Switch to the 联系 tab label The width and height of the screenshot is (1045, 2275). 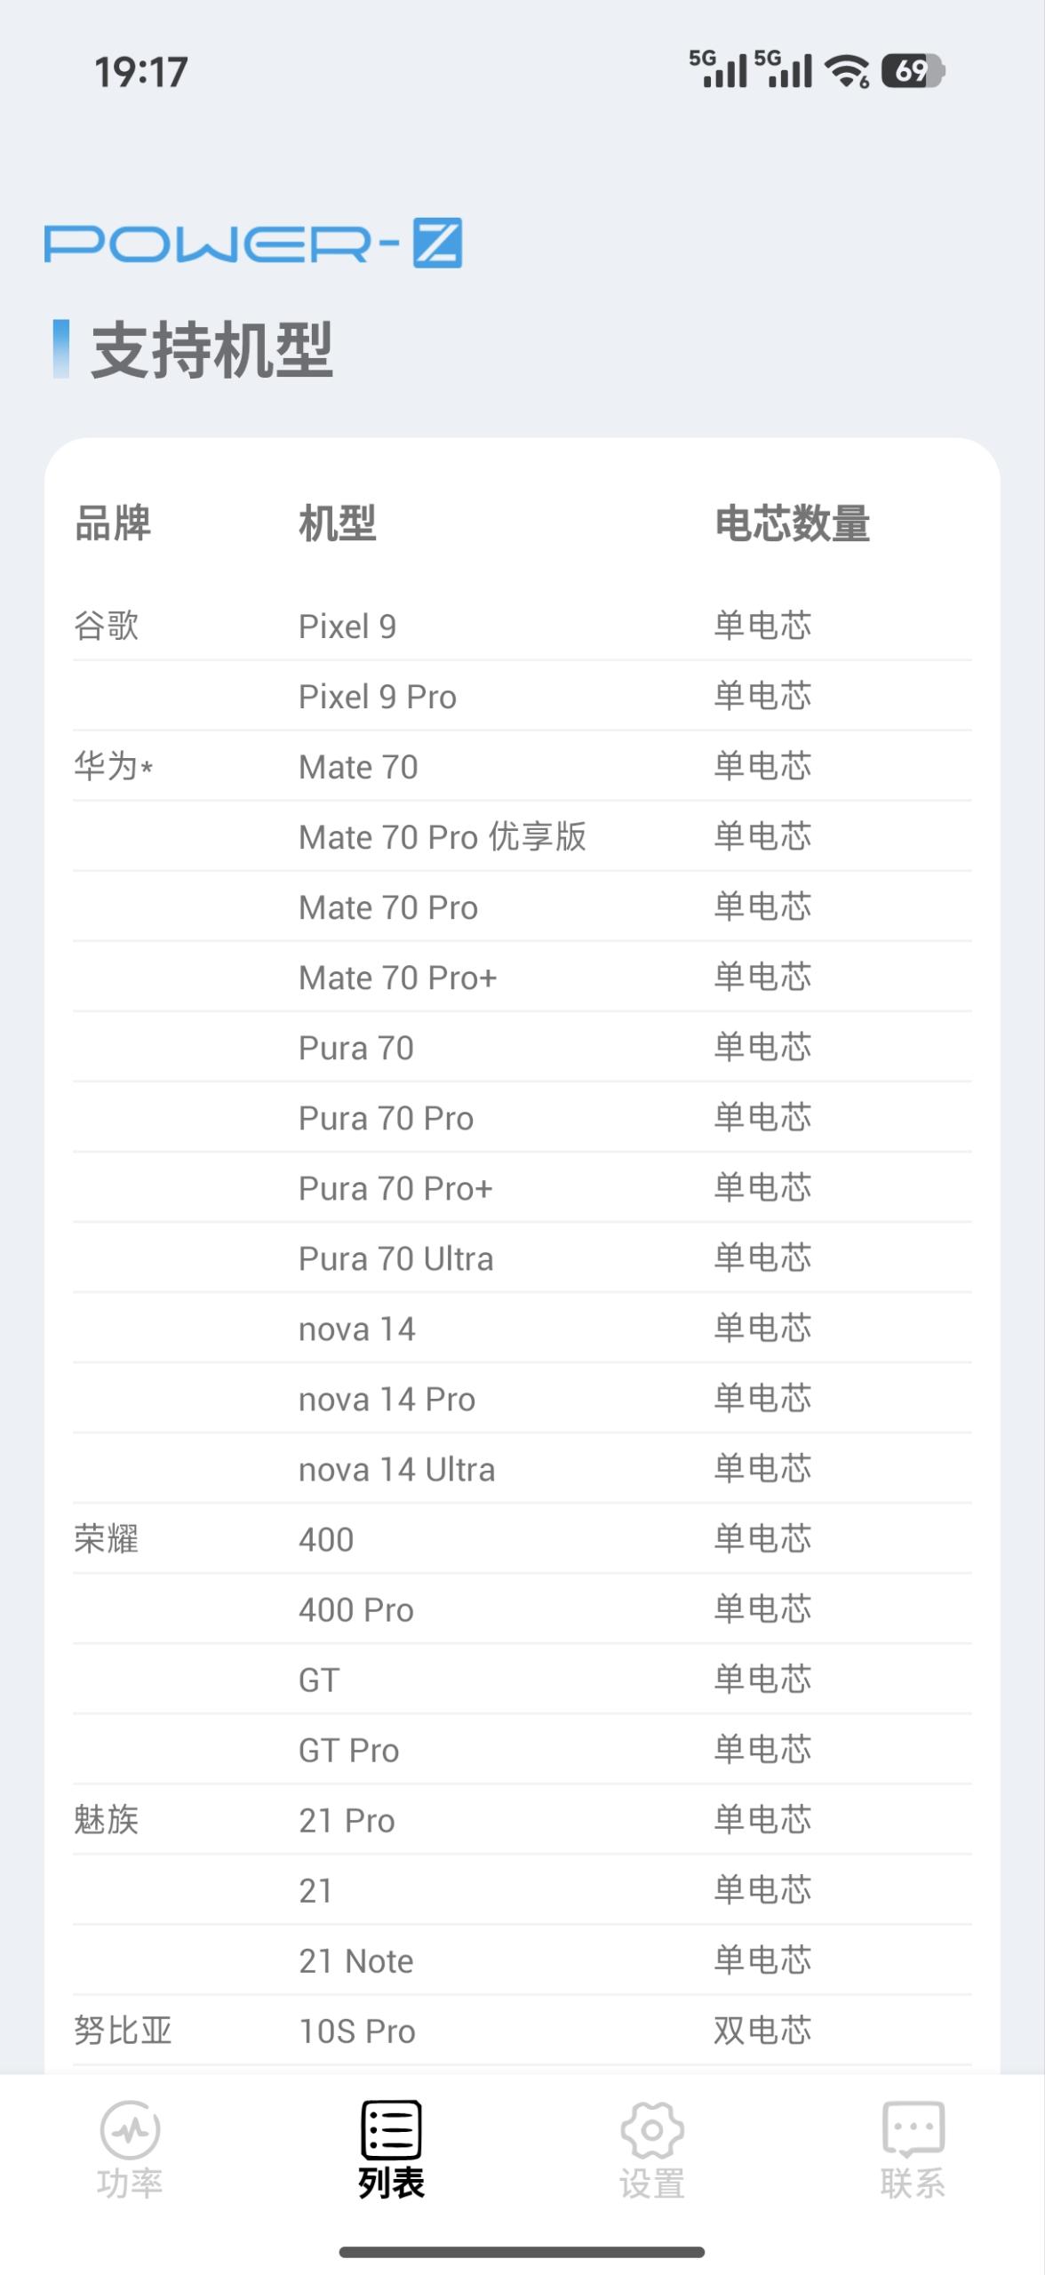pos(913,2183)
